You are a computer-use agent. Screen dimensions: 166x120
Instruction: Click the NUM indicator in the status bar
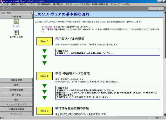pos(157,118)
